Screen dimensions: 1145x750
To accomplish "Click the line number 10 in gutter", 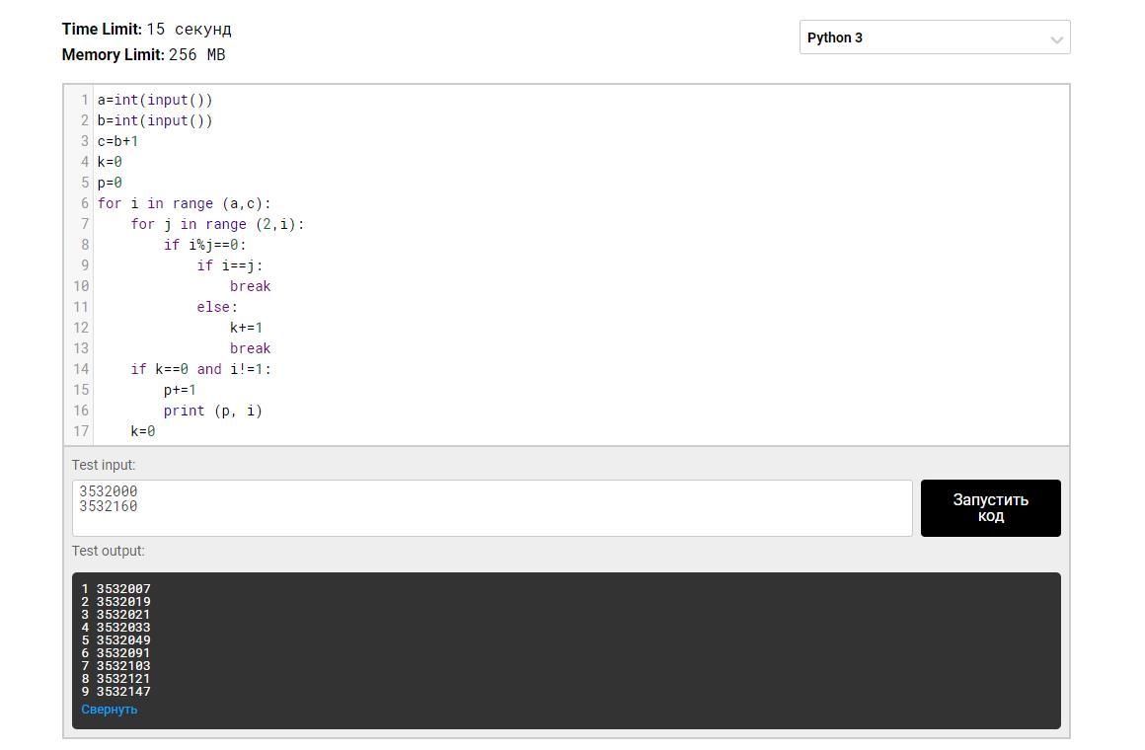I will click(x=81, y=286).
